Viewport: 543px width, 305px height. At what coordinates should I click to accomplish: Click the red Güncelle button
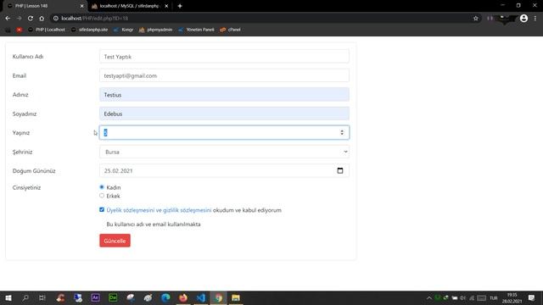click(x=115, y=241)
